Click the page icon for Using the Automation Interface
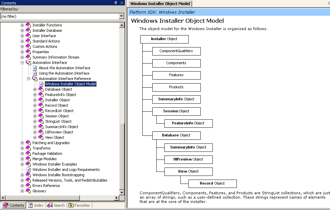 point(35,73)
